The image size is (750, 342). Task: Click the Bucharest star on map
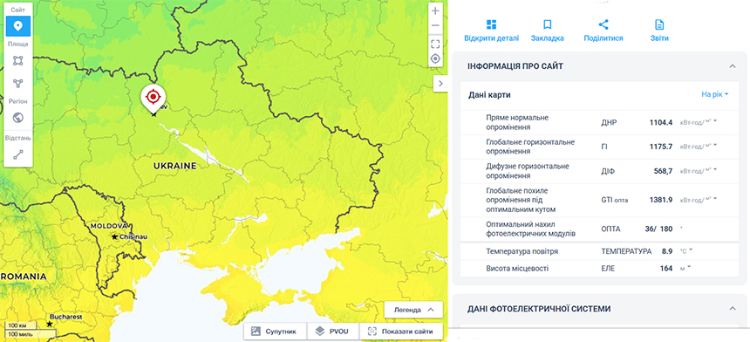coord(49,325)
